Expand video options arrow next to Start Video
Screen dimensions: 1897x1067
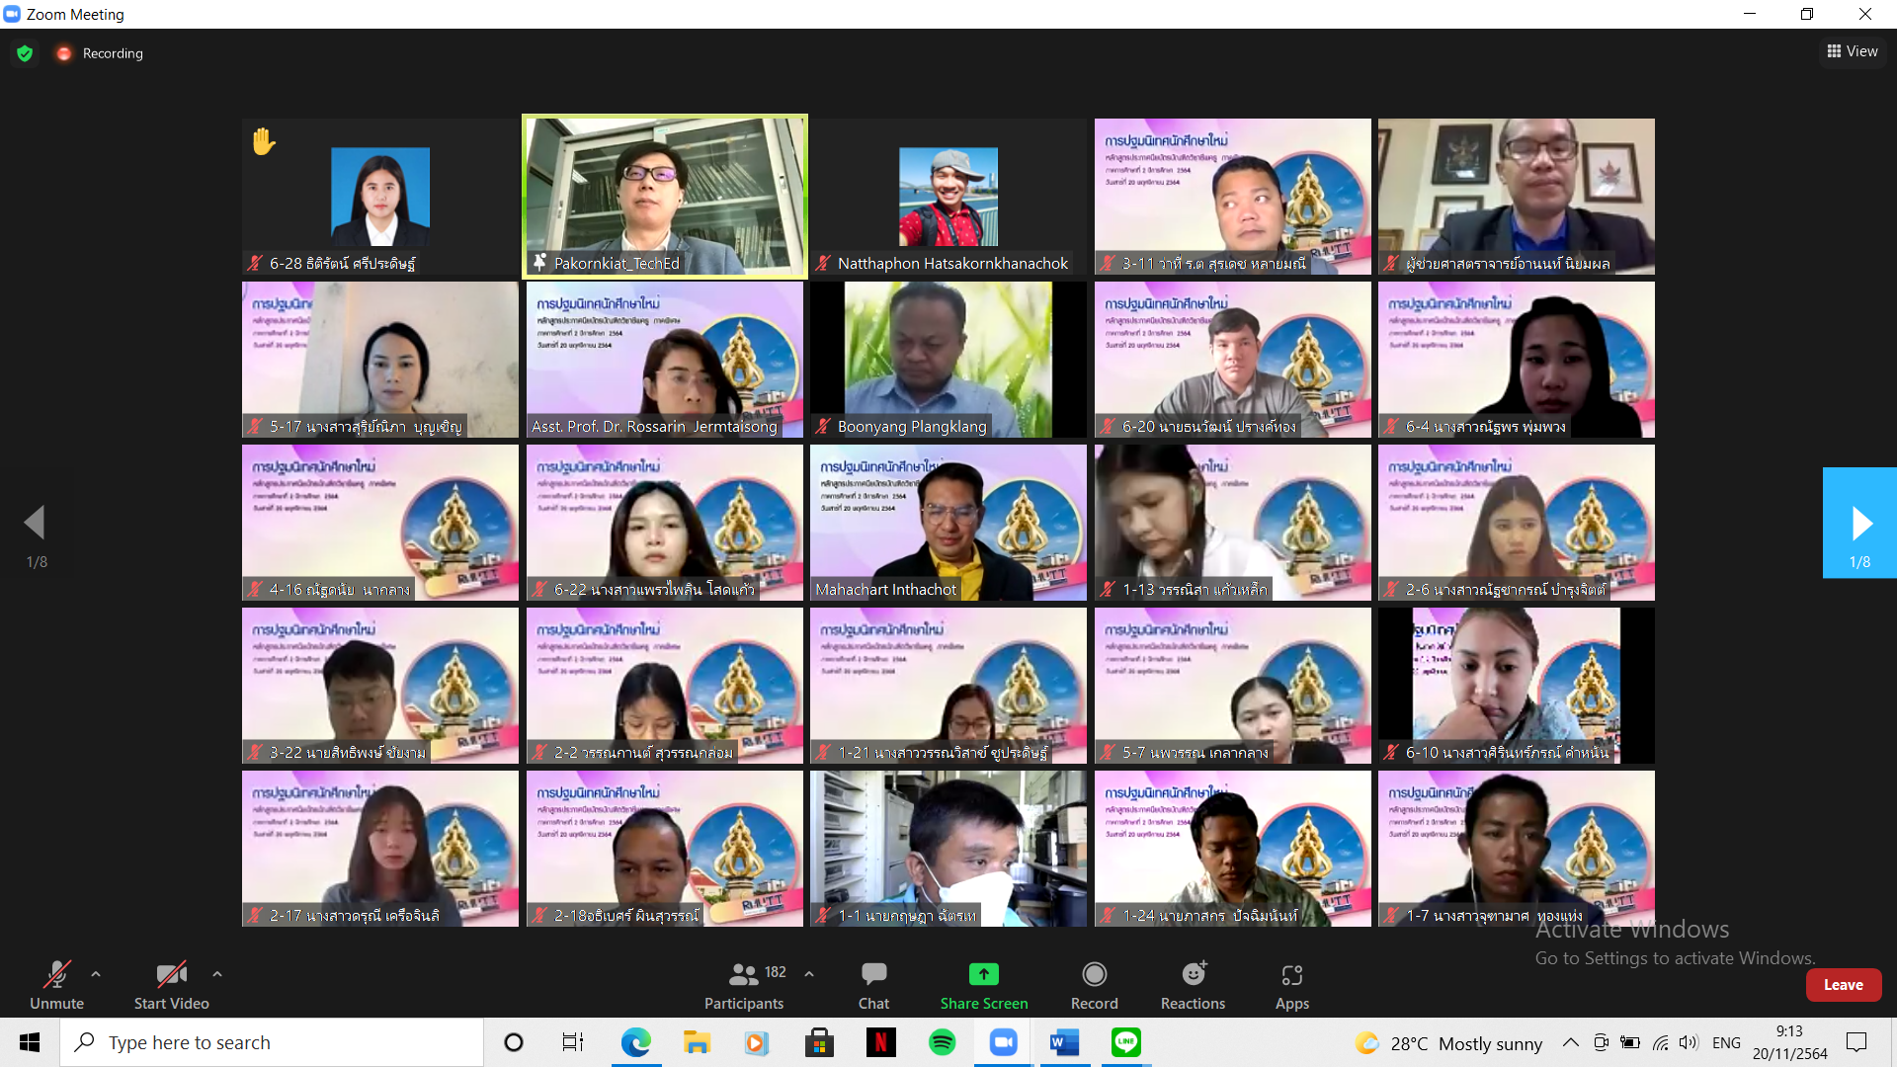217,974
